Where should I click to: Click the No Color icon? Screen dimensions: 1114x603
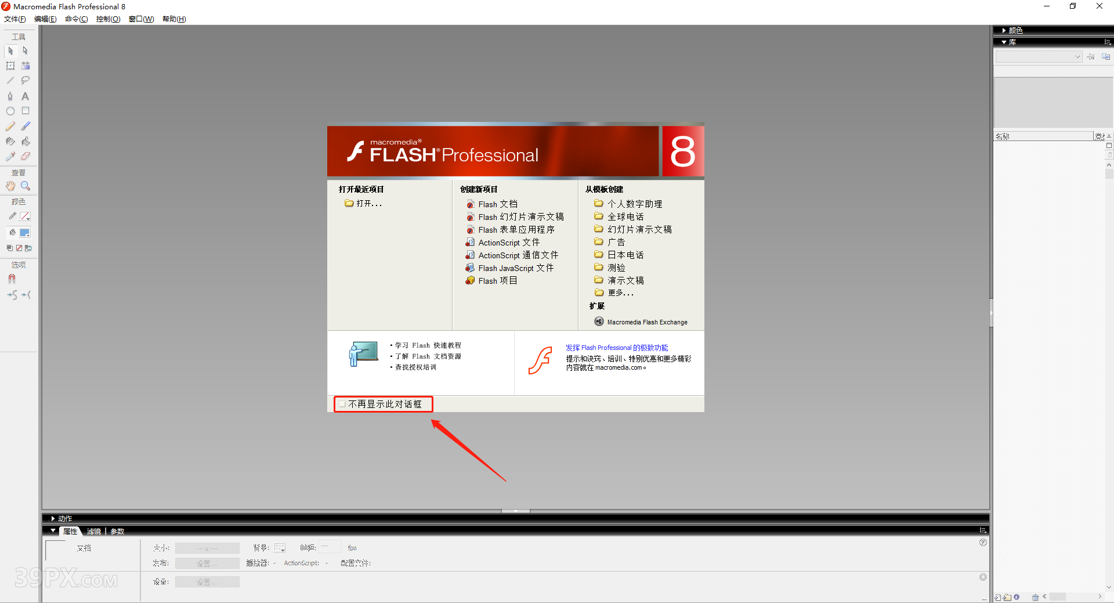point(19,248)
